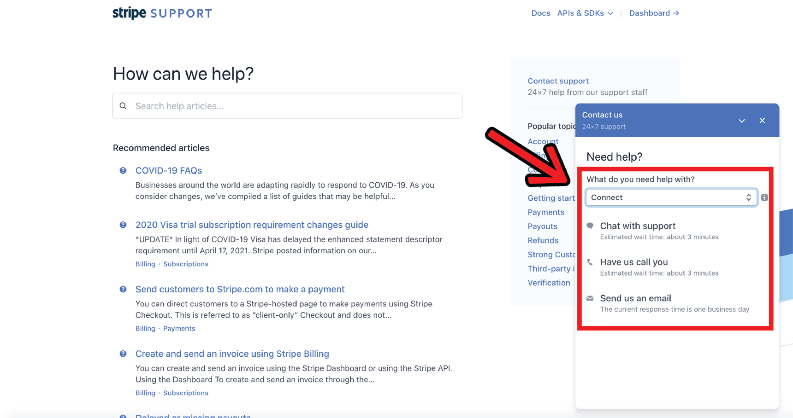This screenshot has height=418, width=793.
Task: Click the Search help articles input field
Action: pyautogui.click(x=286, y=105)
